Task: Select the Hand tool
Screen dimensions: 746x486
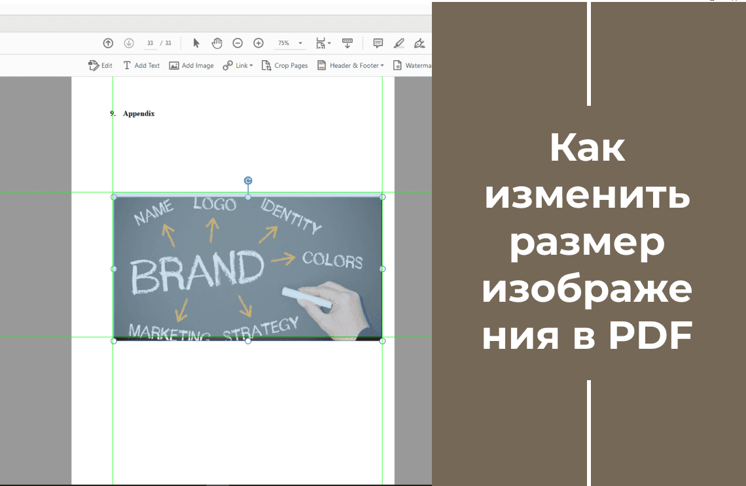Action: pos(217,42)
